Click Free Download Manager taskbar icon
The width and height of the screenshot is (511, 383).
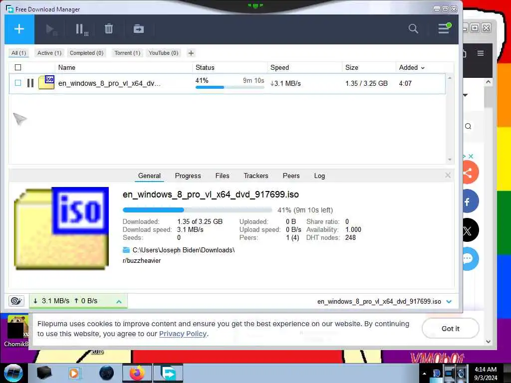(x=168, y=373)
